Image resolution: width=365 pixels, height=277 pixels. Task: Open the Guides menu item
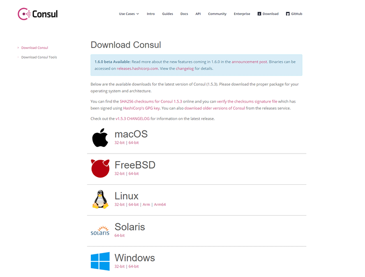click(x=168, y=14)
